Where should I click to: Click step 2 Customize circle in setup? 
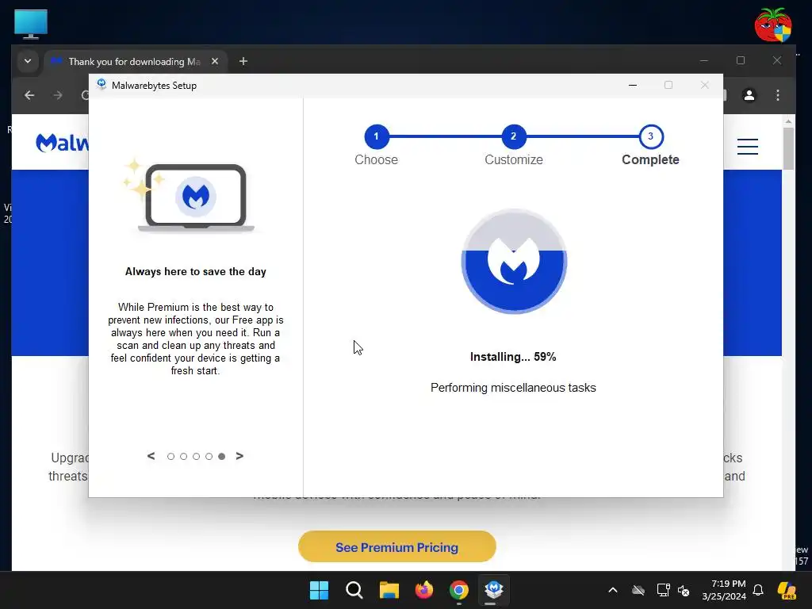(x=513, y=136)
